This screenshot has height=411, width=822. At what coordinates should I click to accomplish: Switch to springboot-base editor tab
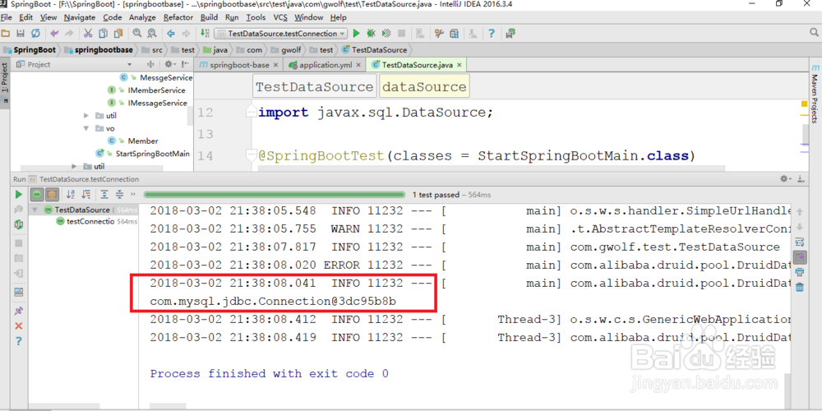[238, 65]
